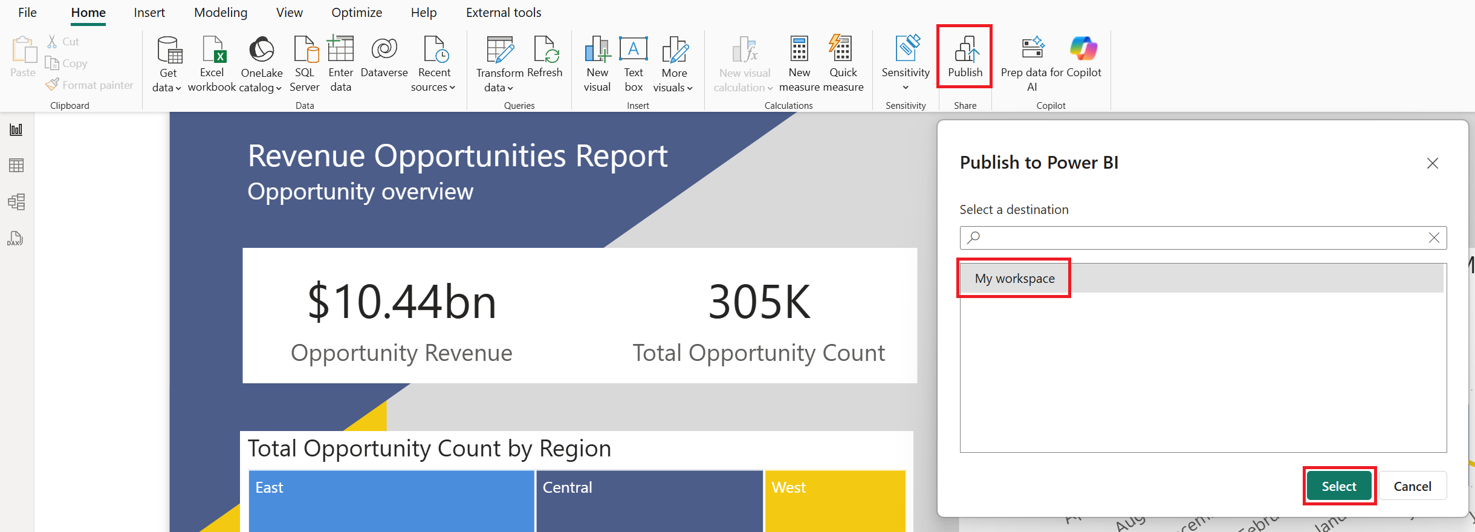This screenshot has height=532, width=1475.
Task: Open Dataverse connector
Action: 384,57
